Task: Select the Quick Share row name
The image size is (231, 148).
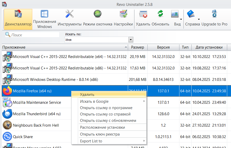Action: 23,137
